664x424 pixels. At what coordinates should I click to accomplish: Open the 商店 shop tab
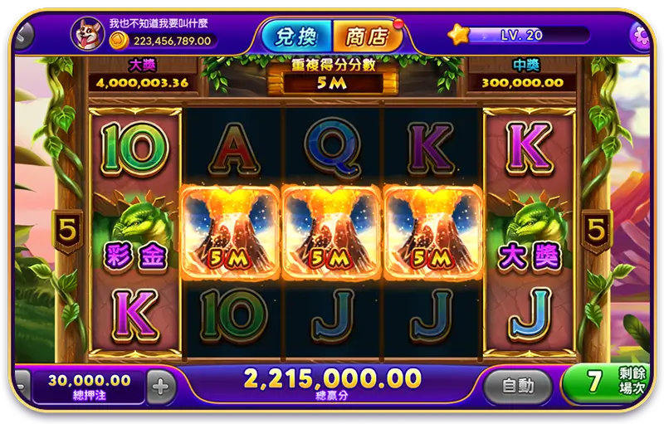(367, 37)
